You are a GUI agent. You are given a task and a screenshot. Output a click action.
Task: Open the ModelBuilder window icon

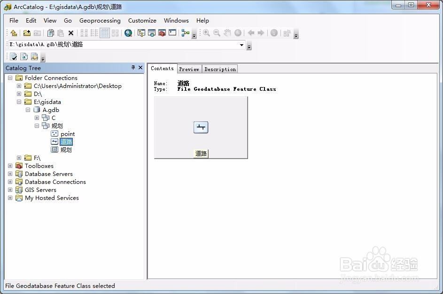pos(186,33)
